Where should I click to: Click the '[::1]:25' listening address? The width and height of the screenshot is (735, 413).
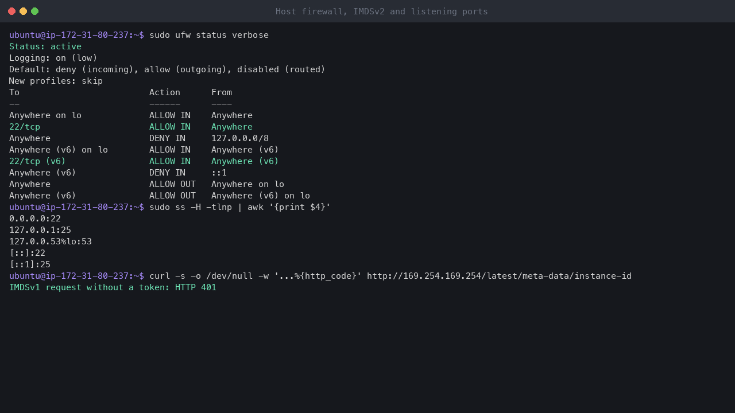(30, 264)
